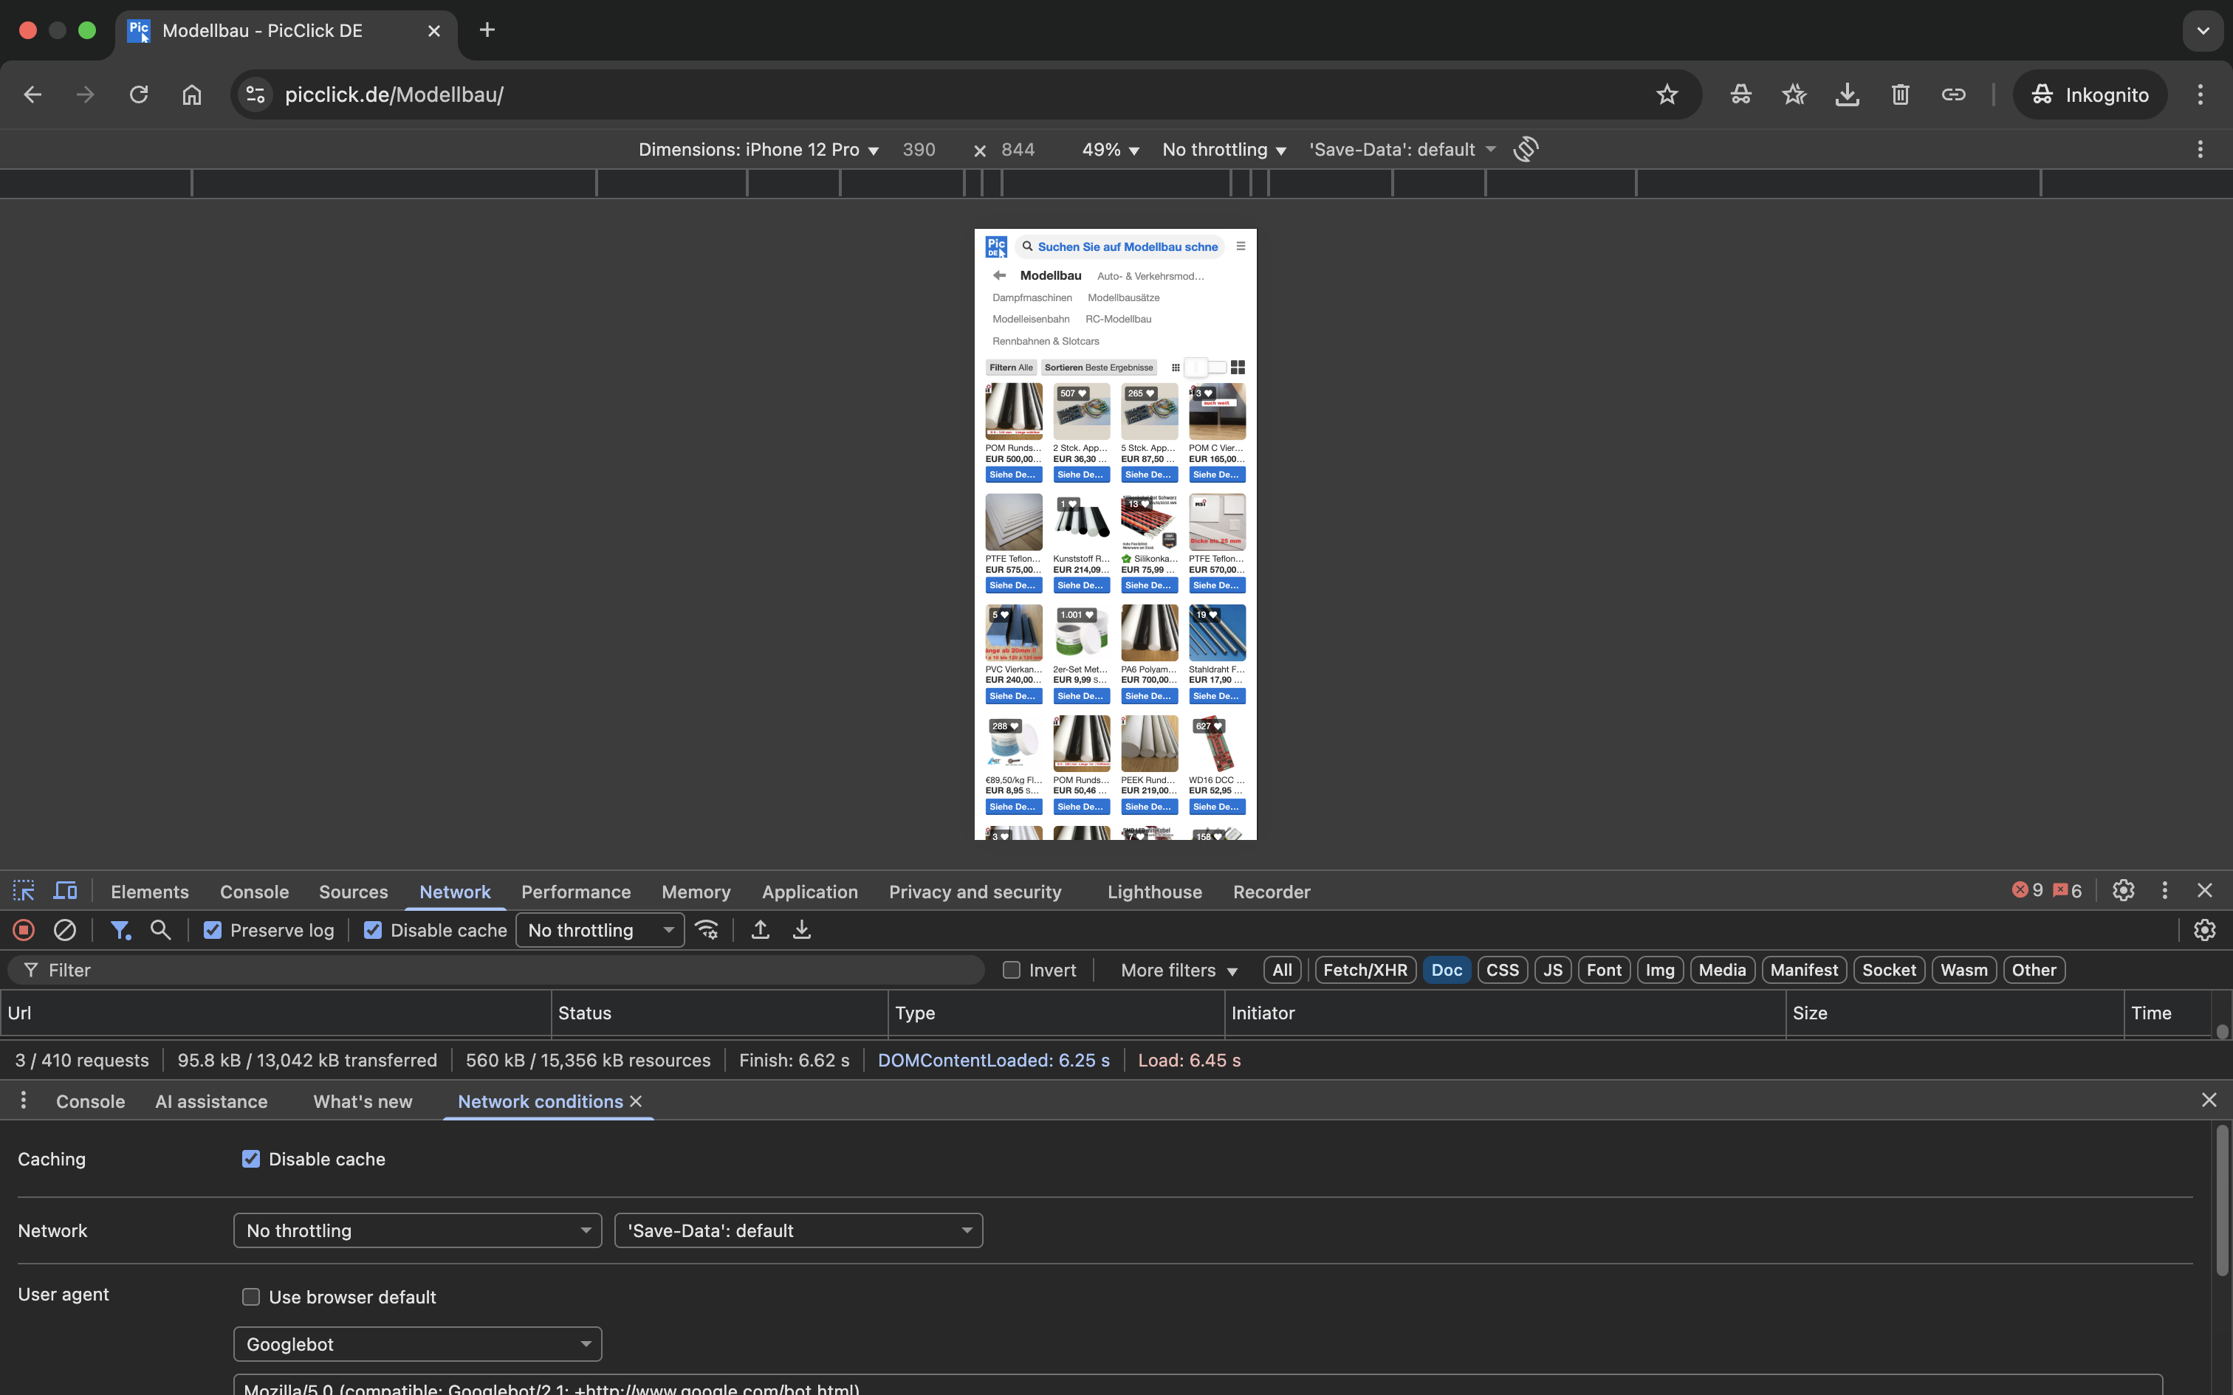The height and width of the screenshot is (1395, 2233).
Task: Change the 49% device zoom level
Action: 1108,148
